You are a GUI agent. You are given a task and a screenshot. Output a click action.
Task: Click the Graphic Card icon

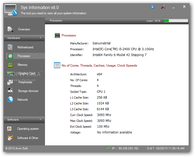(10, 73)
